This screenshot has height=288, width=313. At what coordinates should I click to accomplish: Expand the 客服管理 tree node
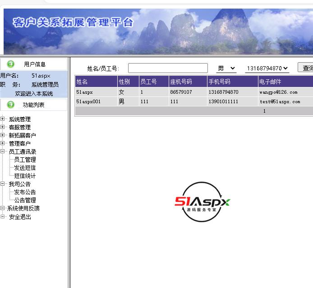(2, 127)
